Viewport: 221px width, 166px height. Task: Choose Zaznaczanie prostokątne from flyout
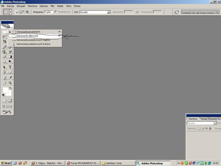tap(35, 32)
